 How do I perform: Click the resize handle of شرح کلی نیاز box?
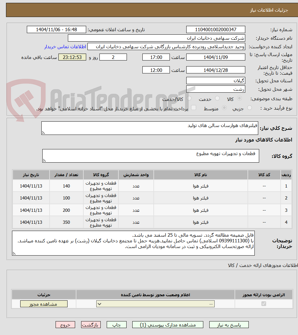[x=43, y=133]
